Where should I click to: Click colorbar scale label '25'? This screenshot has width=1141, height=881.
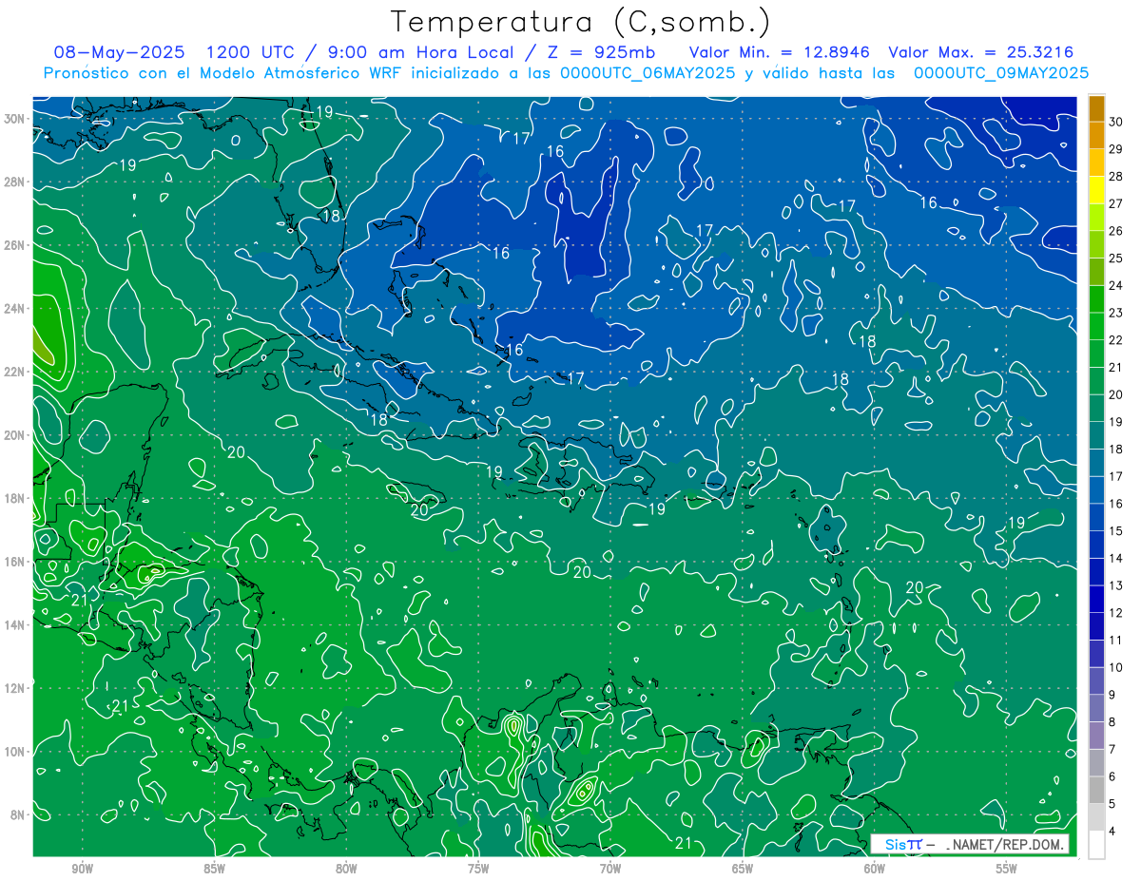coord(1115,258)
